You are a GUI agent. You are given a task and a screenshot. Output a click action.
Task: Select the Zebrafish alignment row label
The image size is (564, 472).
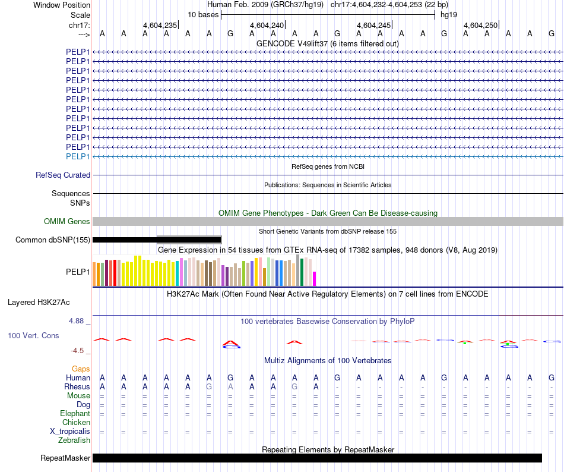coord(74,440)
